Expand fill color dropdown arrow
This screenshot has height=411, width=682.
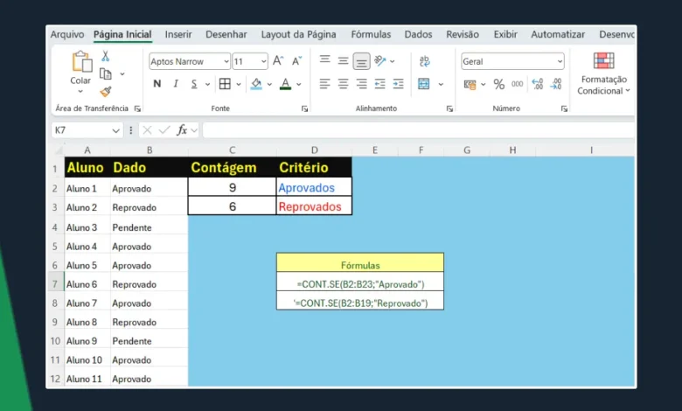click(x=269, y=84)
